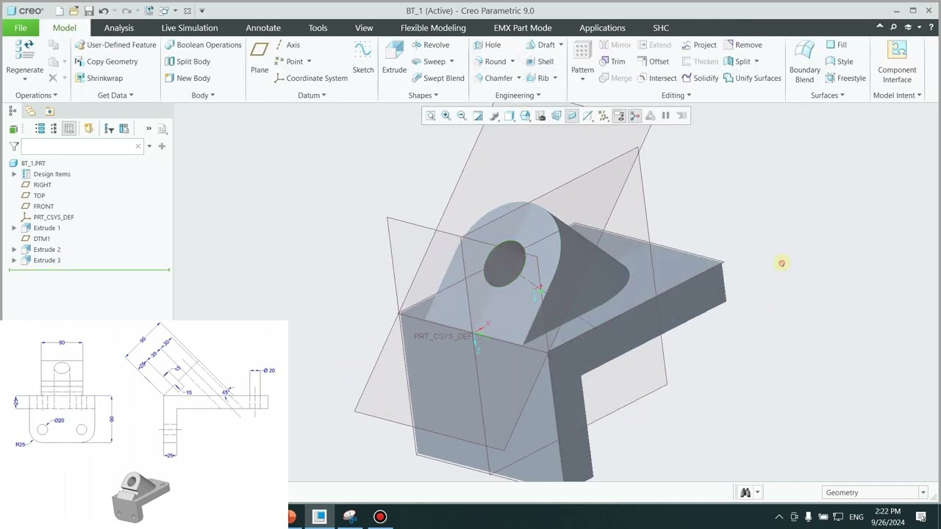The image size is (941, 529).
Task: Click the Boundary Blend tool
Action: [x=804, y=62]
